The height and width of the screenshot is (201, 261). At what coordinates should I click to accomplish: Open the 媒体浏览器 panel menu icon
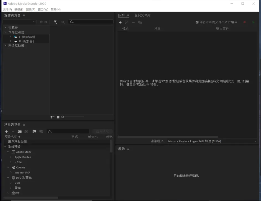coord(24,16)
